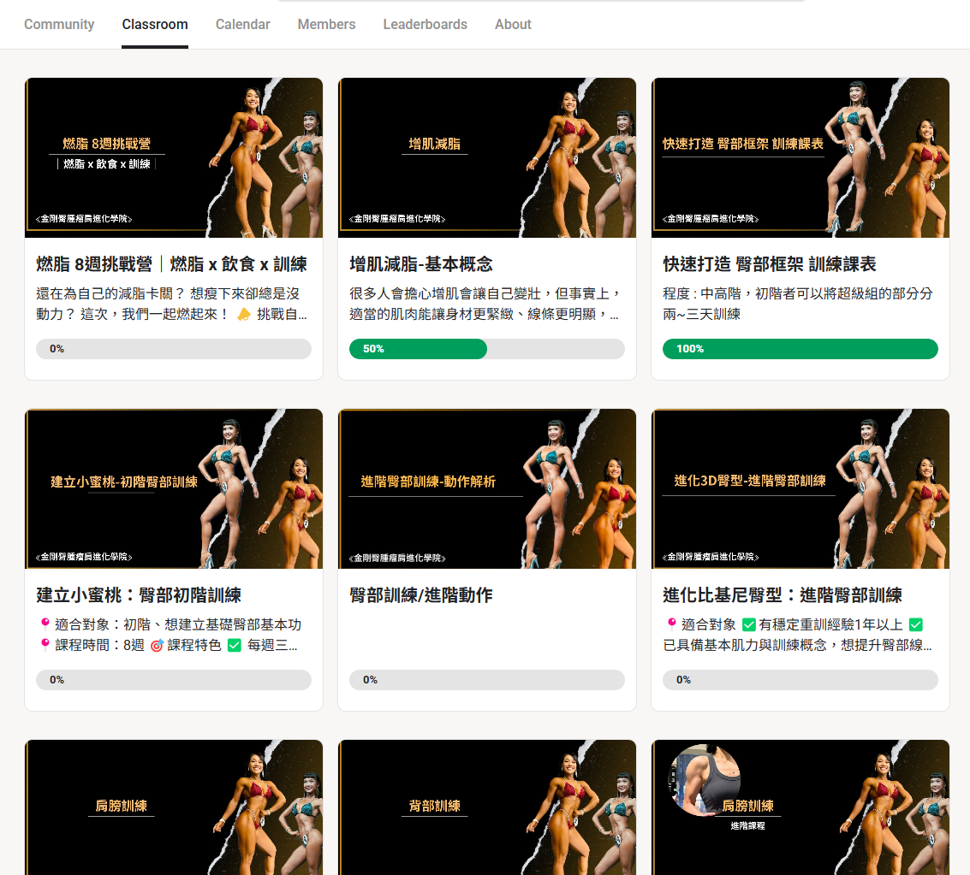Select the Classroom tab
The height and width of the screenshot is (875, 970).
click(x=155, y=24)
